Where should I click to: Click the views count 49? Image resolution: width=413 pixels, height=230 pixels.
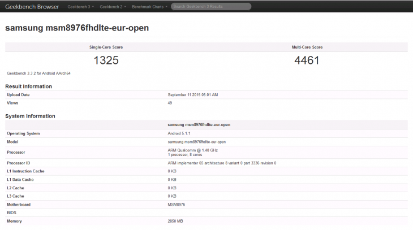170,103
